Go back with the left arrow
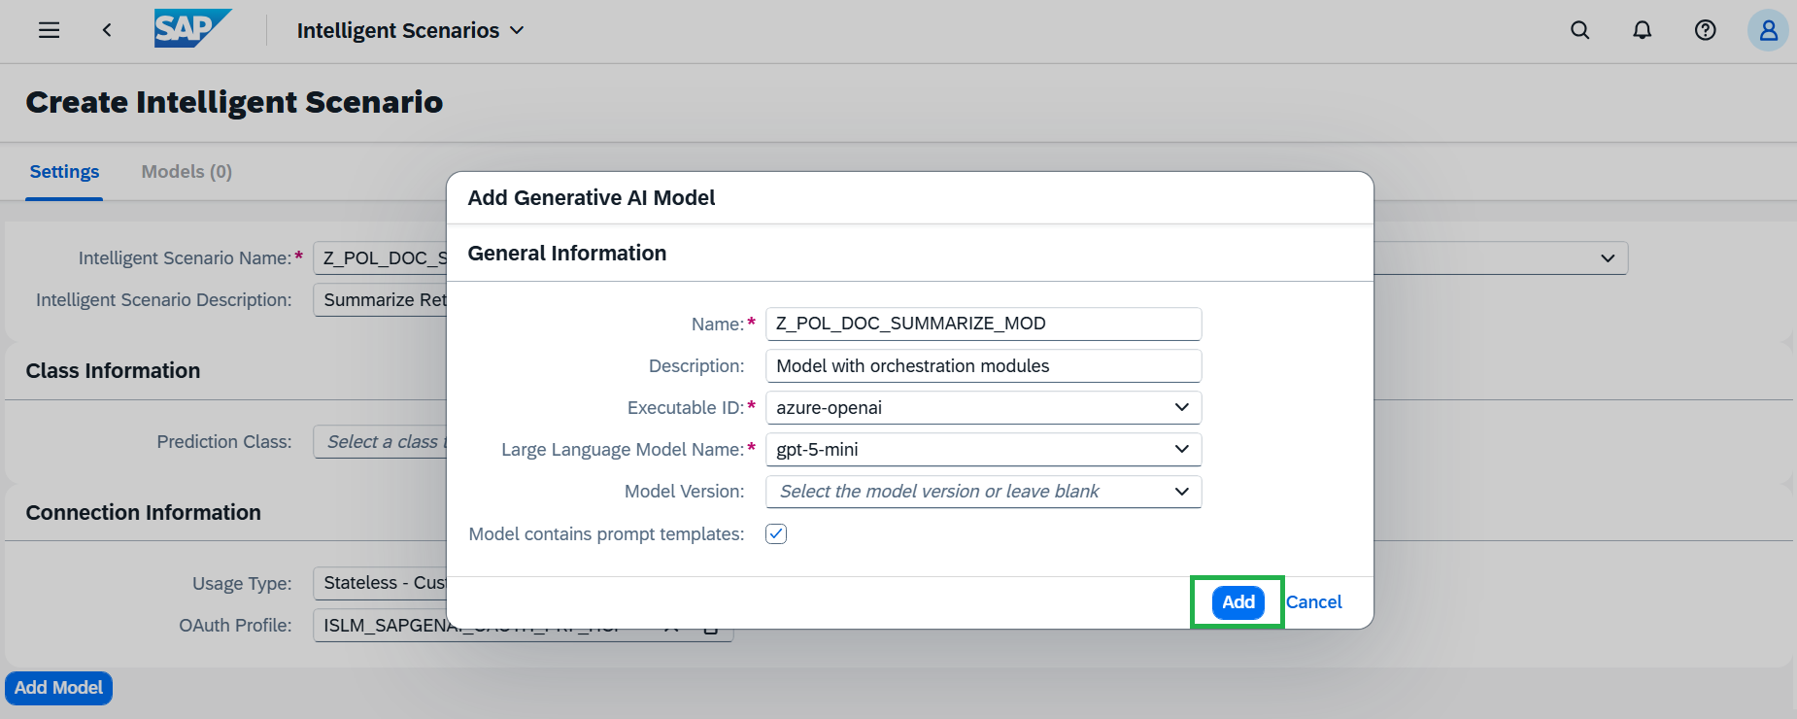1797x719 pixels. tap(107, 30)
